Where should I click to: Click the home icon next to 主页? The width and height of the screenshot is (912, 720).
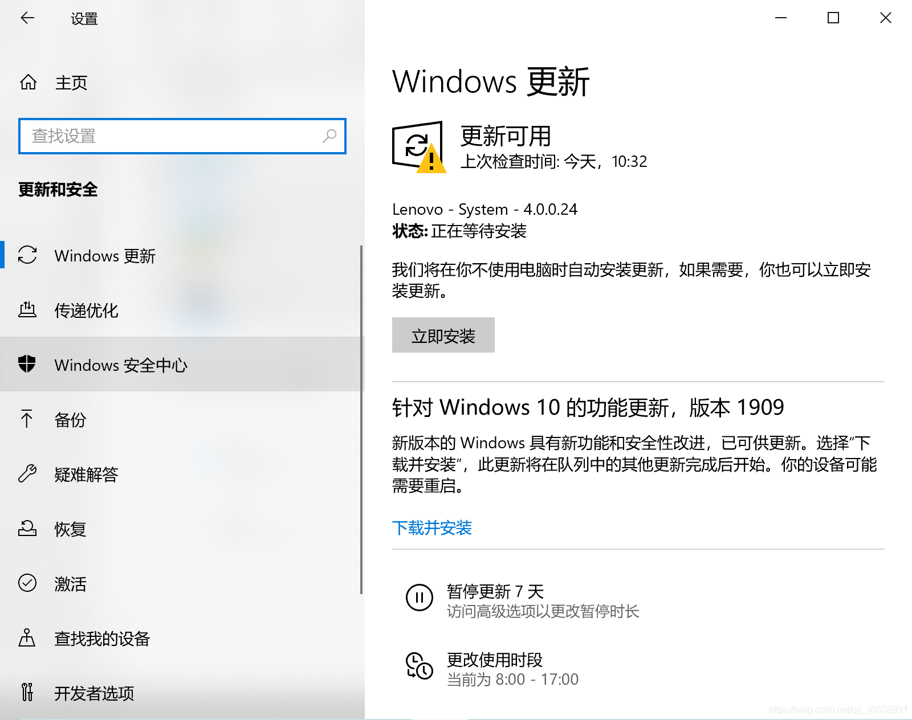28,83
